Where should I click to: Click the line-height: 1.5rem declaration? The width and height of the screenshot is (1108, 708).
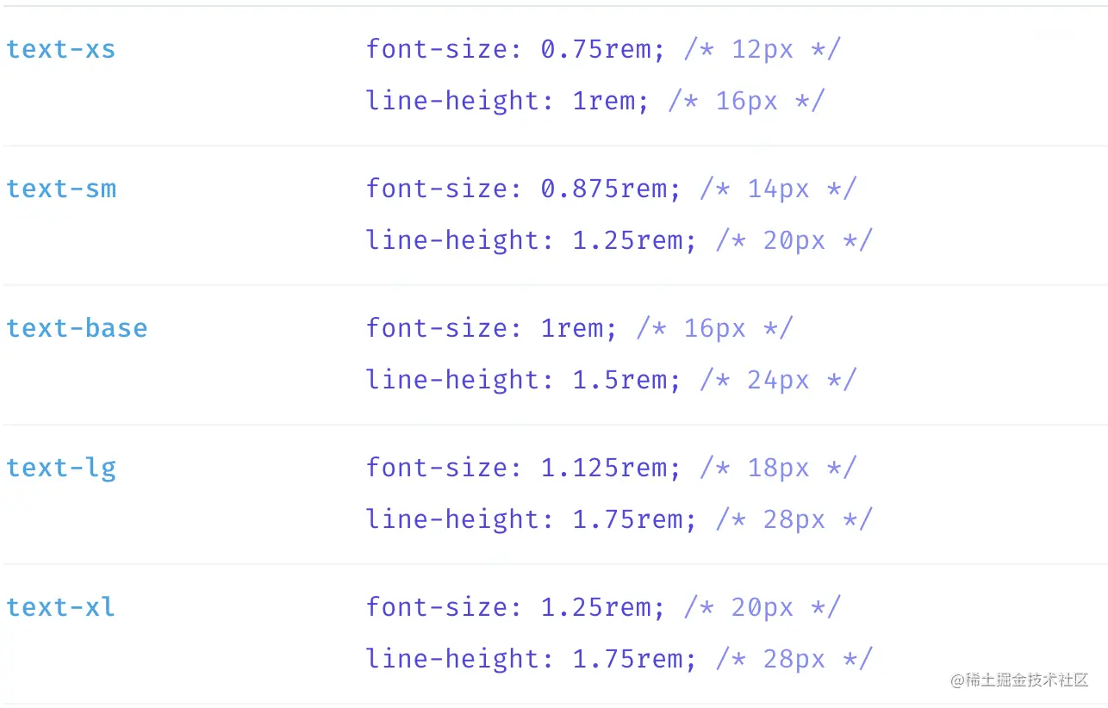click(523, 380)
